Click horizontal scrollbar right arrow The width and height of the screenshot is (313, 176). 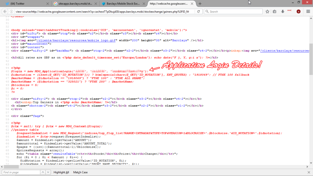307,167
